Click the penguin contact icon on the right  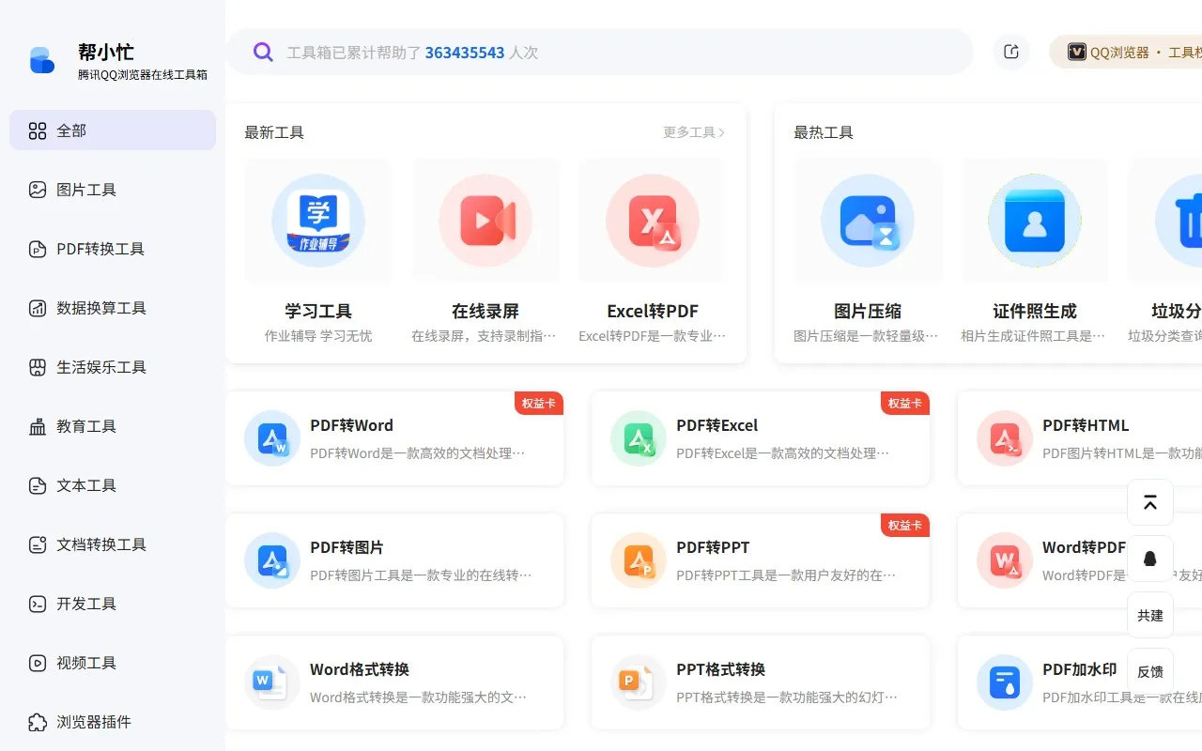tap(1150, 559)
